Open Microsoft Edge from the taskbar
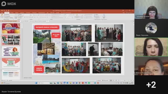168x94 pixels. (58, 83)
